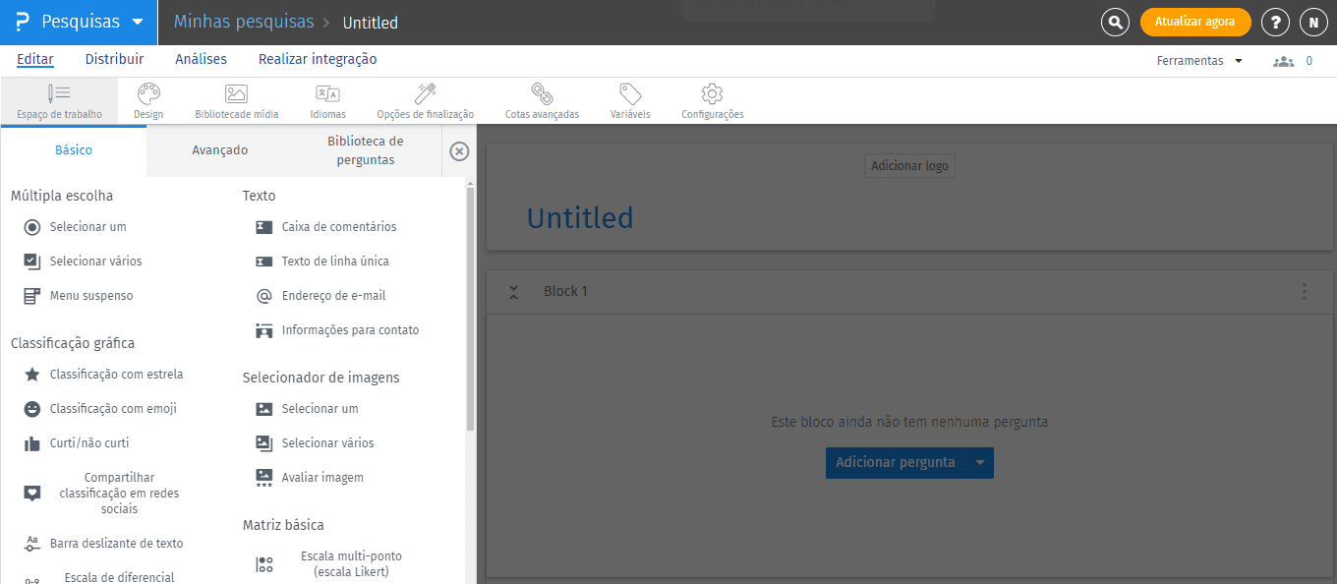Add Menu suspenso question type

78,296
